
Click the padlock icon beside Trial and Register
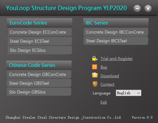pyautogui.click(x=95, y=59)
